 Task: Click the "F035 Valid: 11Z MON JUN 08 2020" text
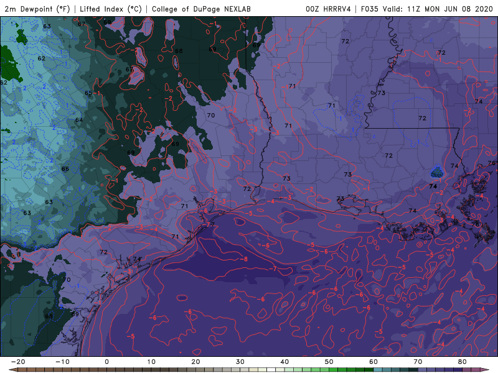pyautogui.click(x=427, y=9)
